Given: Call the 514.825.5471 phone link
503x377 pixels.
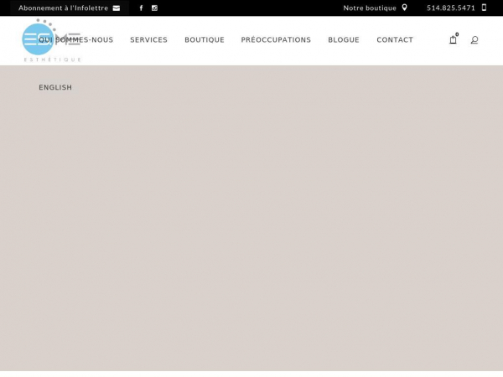Looking at the screenshot, I should [451, 8].
